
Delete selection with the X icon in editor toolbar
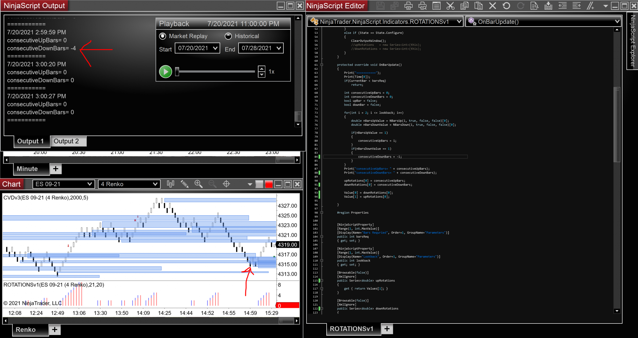click(x=492, y=6)
